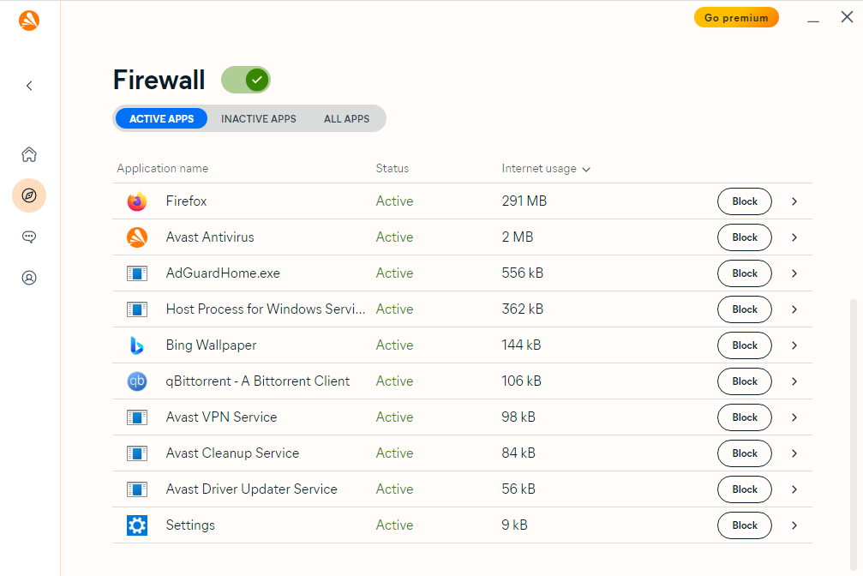This screenshot has height=576, width=863.
Task: Click the Avast Antivirus app icon
Action: point(137,237)
